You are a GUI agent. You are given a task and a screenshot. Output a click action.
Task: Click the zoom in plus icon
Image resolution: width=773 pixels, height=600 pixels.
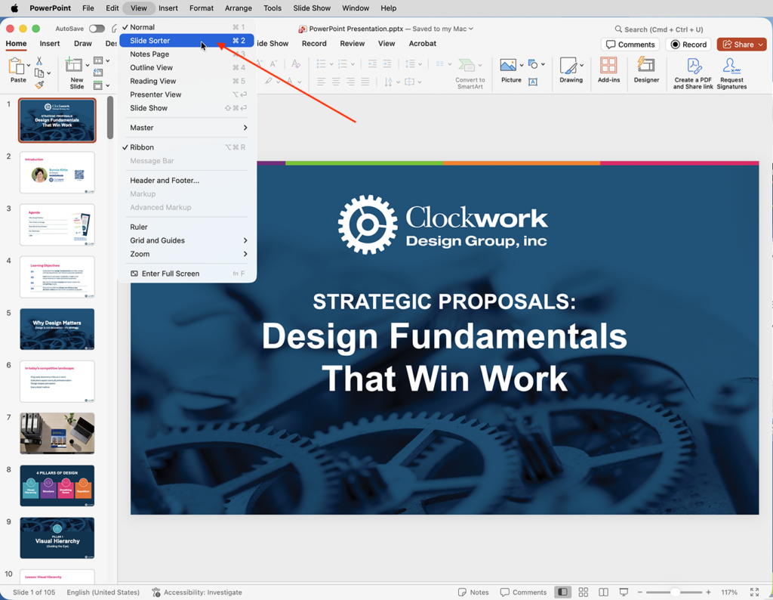pos(708,592)
